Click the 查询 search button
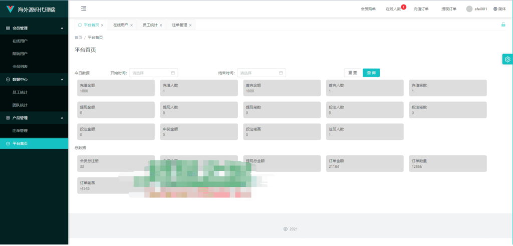513x246 pixels. click(x=371, y=73)
